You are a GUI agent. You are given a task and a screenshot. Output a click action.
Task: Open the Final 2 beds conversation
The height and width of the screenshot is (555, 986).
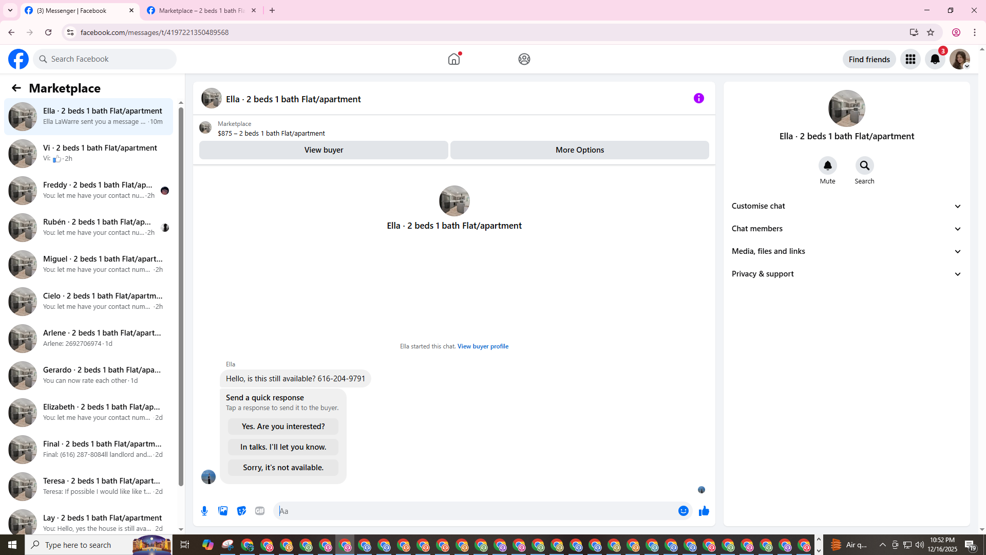click(88, 449)
